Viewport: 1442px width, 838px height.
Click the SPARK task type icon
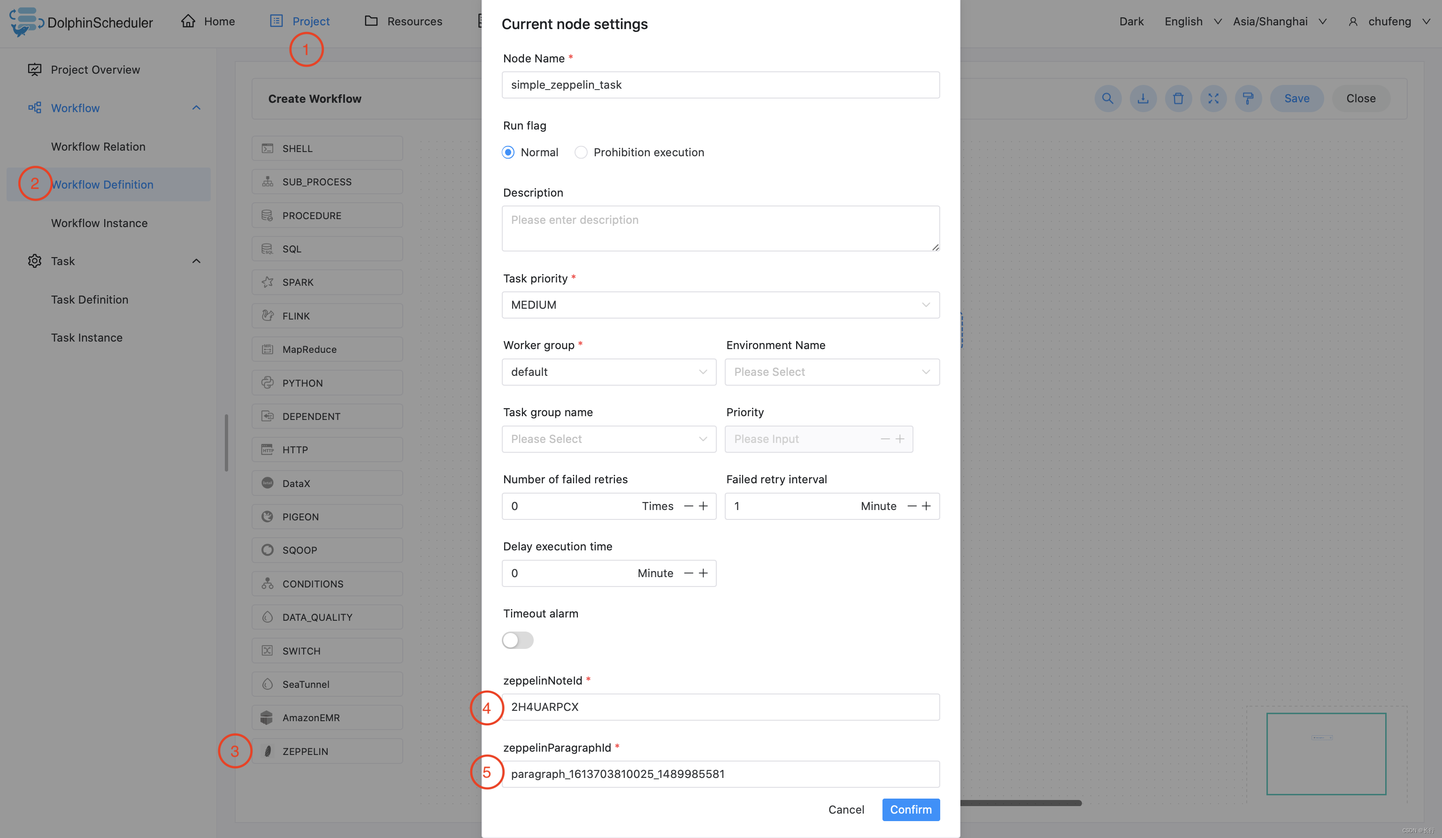point(268,282)
